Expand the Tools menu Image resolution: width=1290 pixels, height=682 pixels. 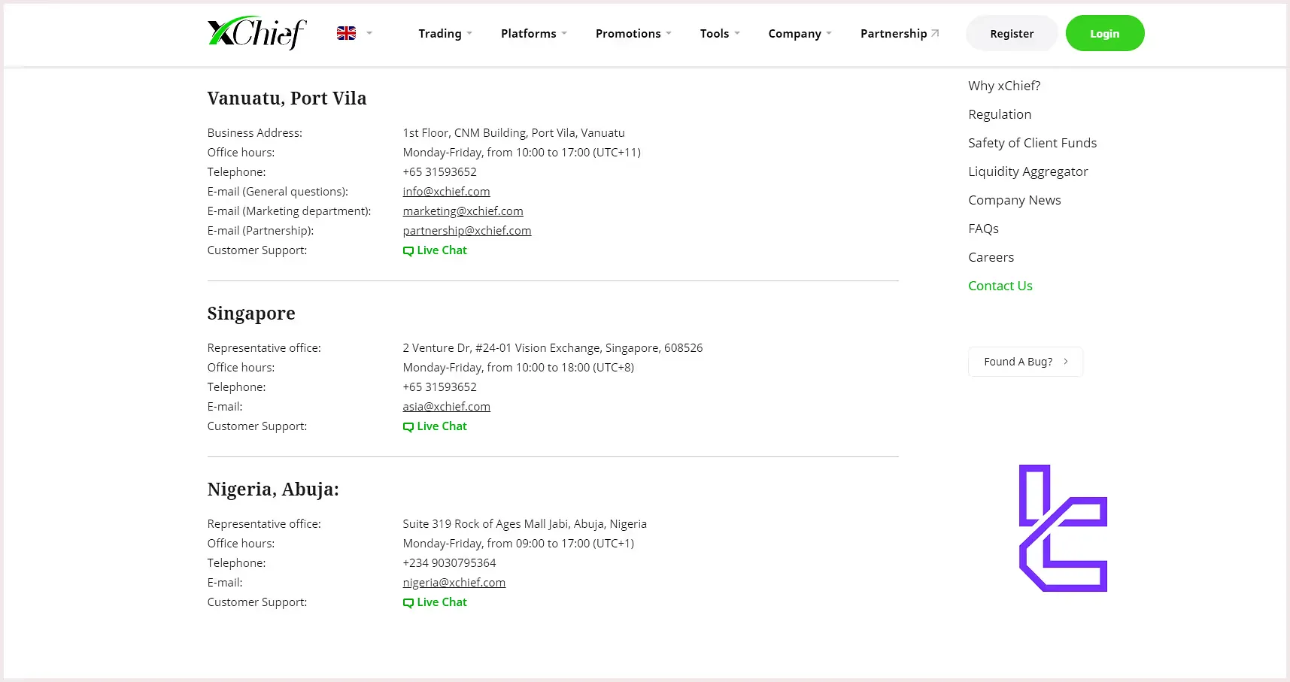click(720, 34)
